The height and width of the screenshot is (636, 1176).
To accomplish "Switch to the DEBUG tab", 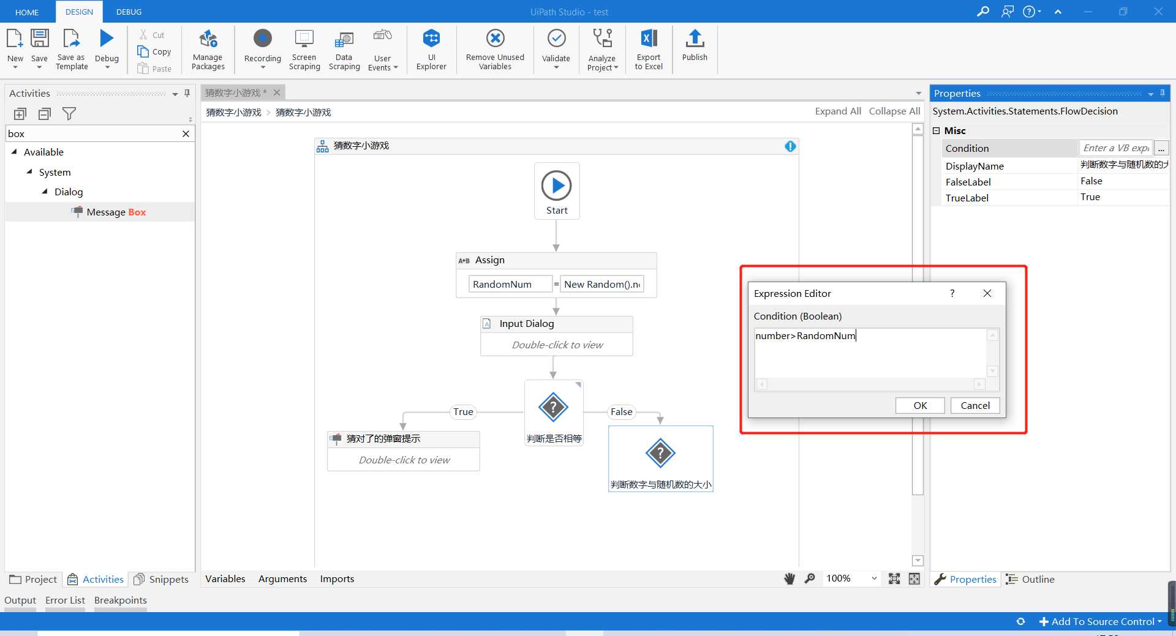I will (x=129, y=12).
